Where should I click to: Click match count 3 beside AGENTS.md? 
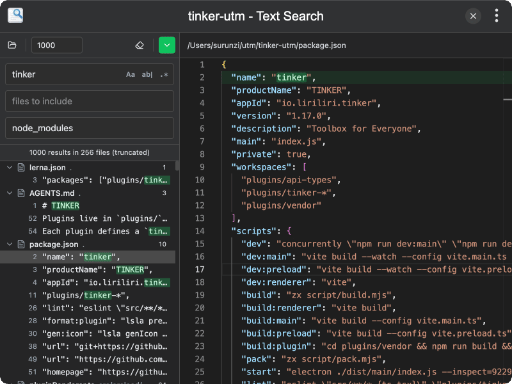pyautogui.click(x=164, y=193)
